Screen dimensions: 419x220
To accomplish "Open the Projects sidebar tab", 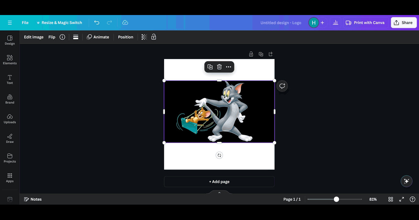I will click(10, 158).
